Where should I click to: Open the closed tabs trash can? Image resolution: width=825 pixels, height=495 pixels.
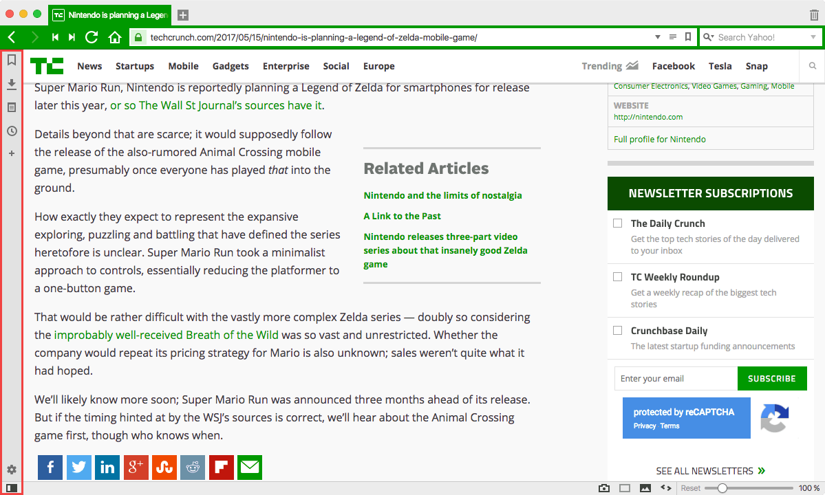coord(814,15)
